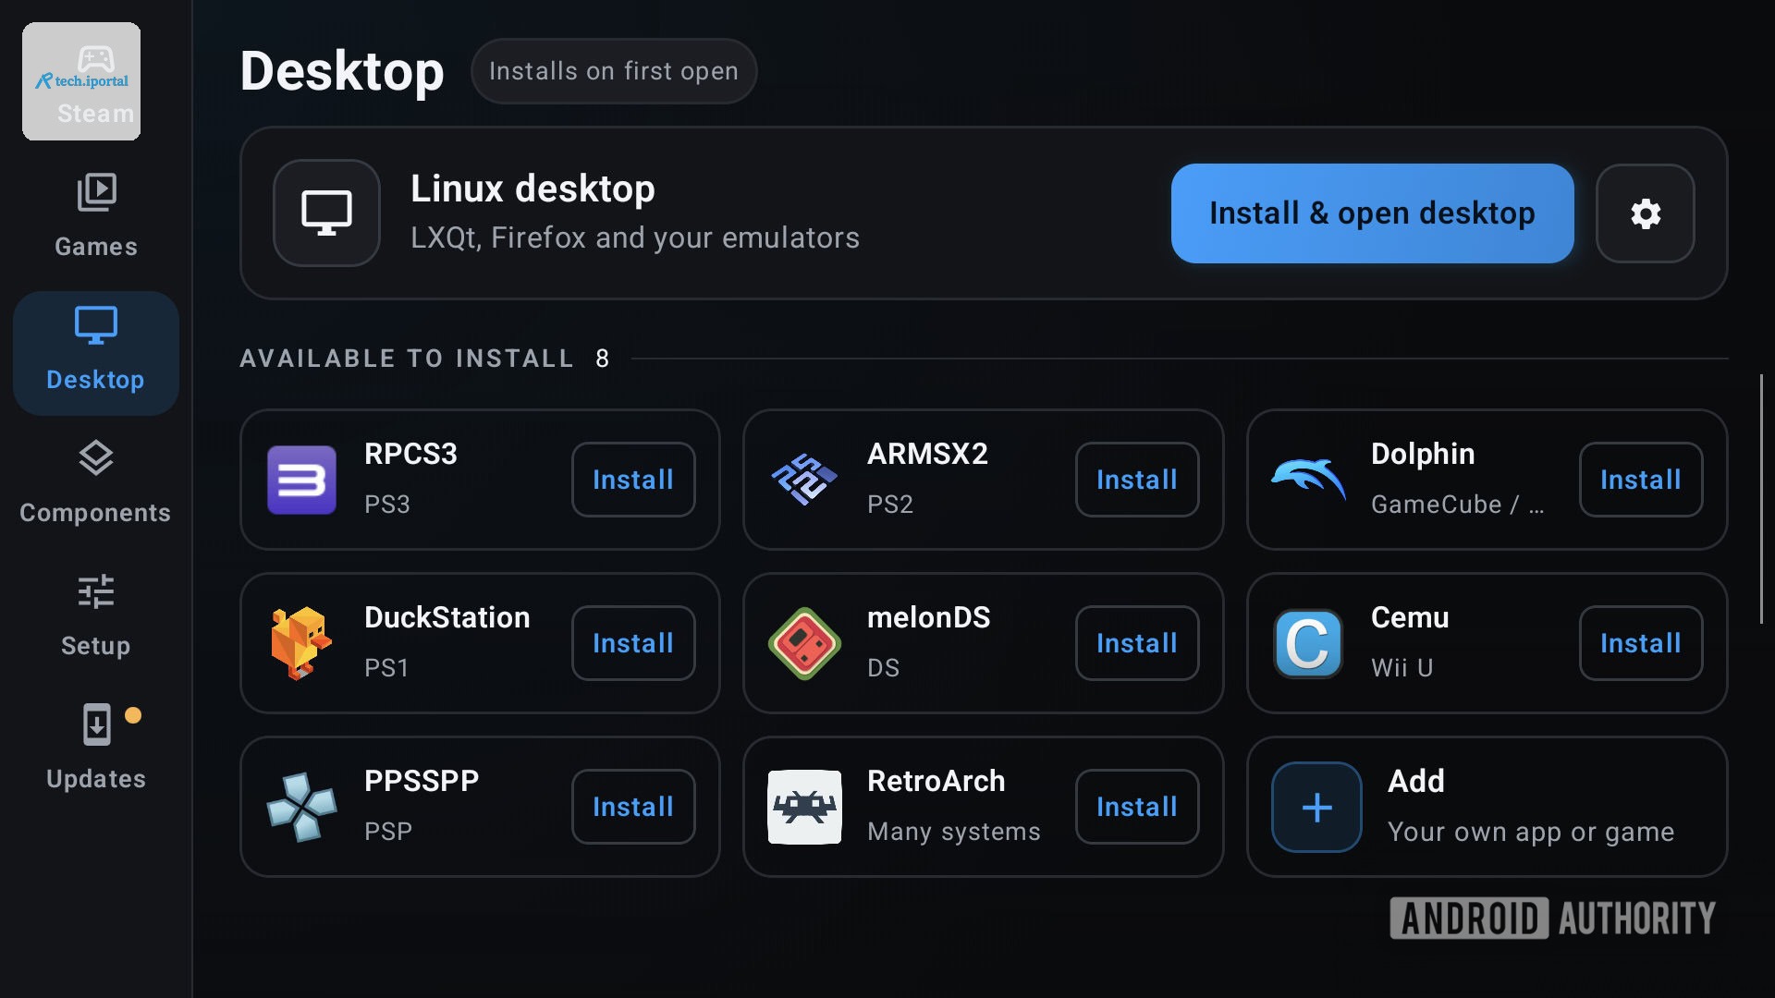Viewport: 1775px width, 998px height.
Task: Click the RPCS3 emulator icon
Action: (x=301, y=480)
